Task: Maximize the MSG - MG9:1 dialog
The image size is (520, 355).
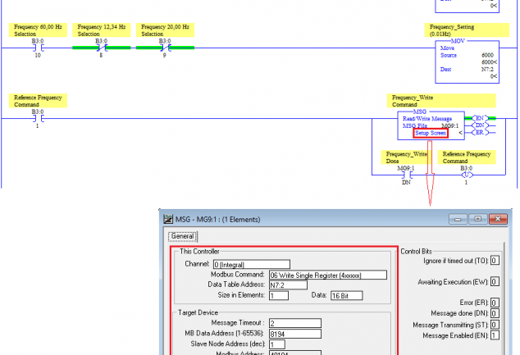Action: 478,219
